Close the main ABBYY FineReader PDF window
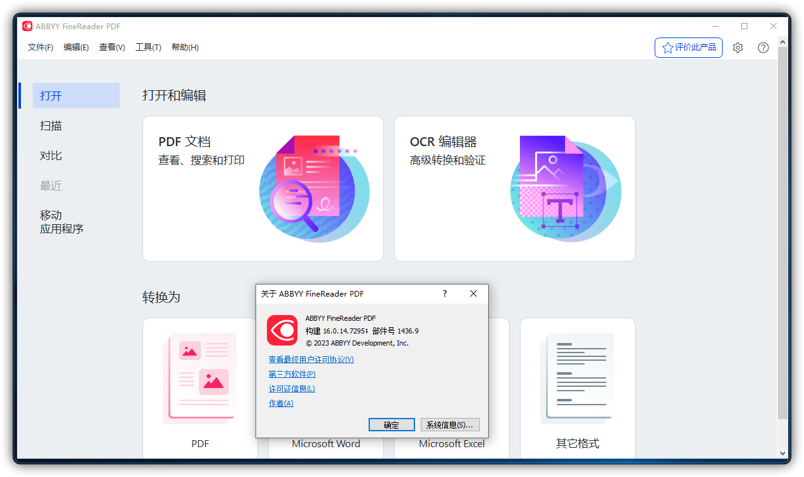The width and height of the screenshot is (804, 477). click(773, 26)
